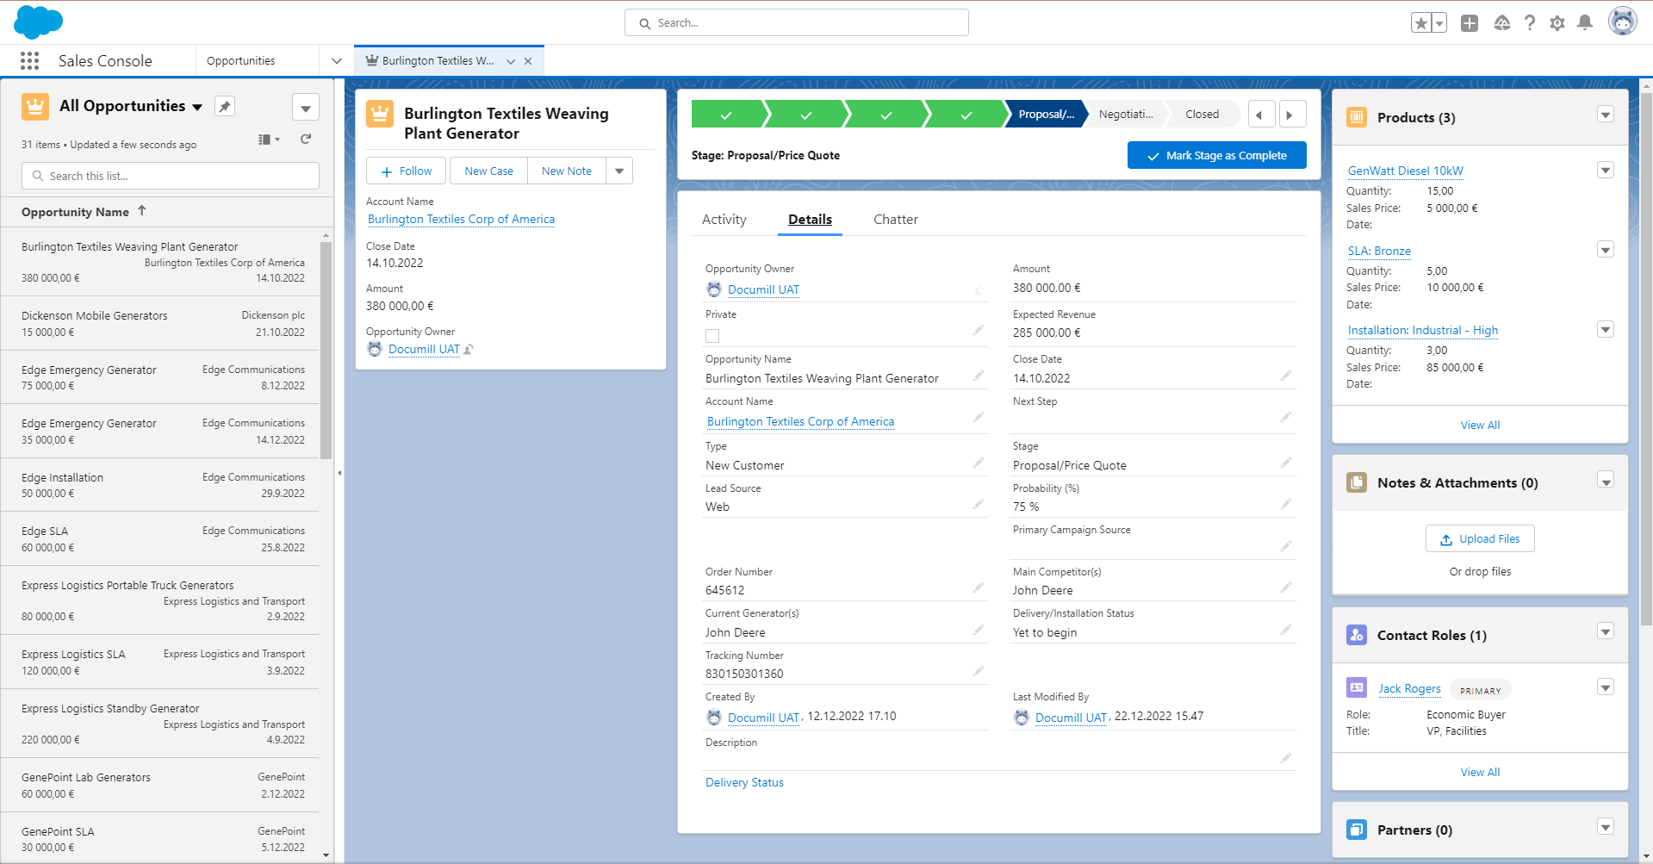This screenshot has height=864, width=1653.
Task: Select the Proposal/Price Quote path stage
Action: [1046, 114]
